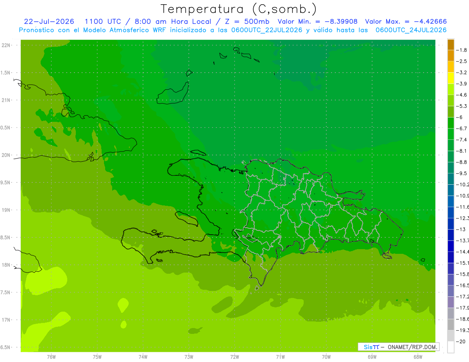Click the '22N' latitude axis label
The width and height of the screenshot is (469, 362).
[x=5, y=45]
